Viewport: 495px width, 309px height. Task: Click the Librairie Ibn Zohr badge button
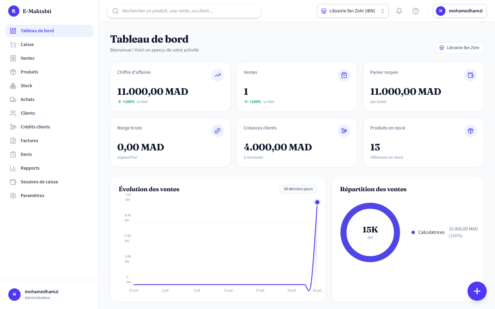[x=459, y=48]
